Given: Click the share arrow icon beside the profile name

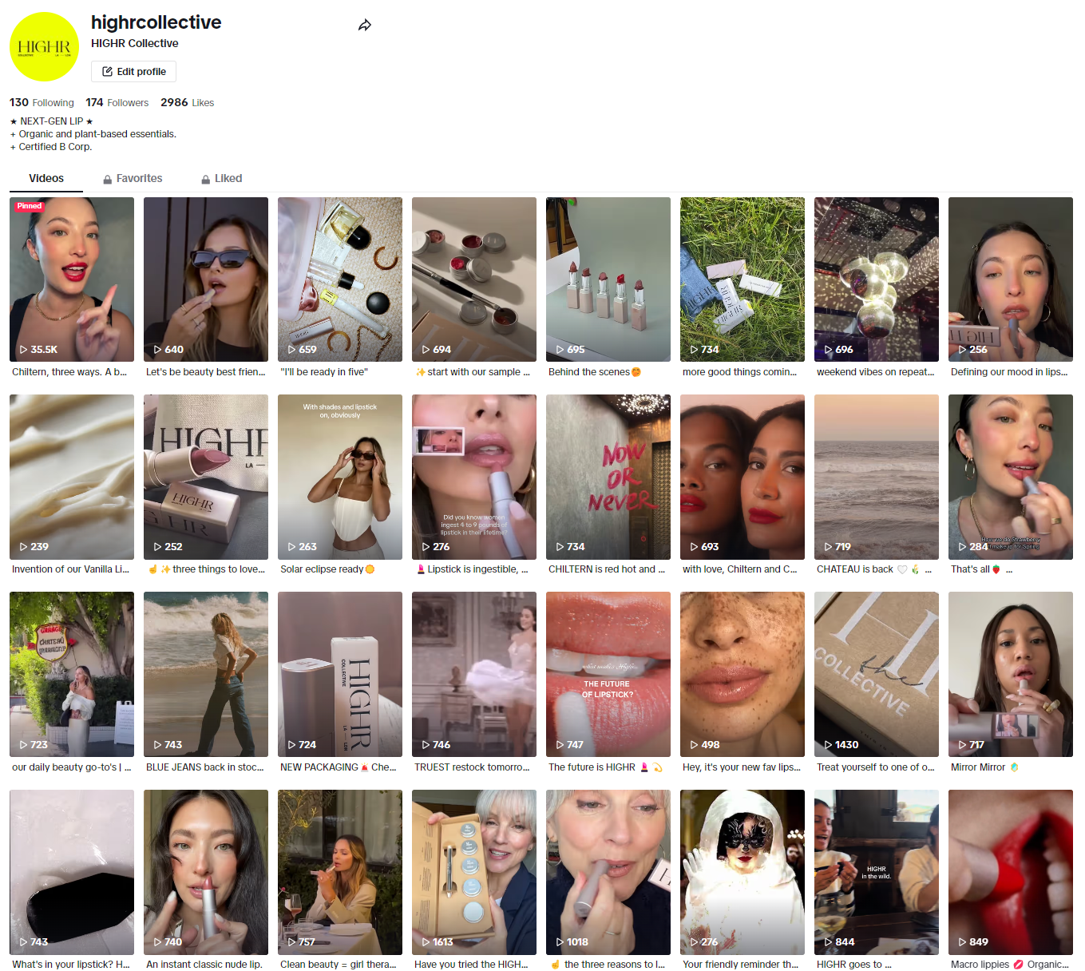Looking at the screenshot, I should click(365, 26).
